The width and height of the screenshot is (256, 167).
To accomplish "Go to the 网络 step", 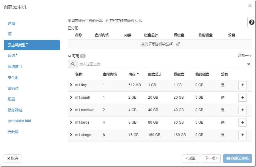I will pos(12,56).
